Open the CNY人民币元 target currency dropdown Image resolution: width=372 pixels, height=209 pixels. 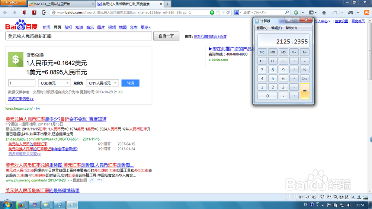[x=115, y=83]
